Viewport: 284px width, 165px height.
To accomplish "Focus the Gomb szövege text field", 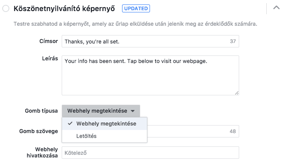I will 193,131.
